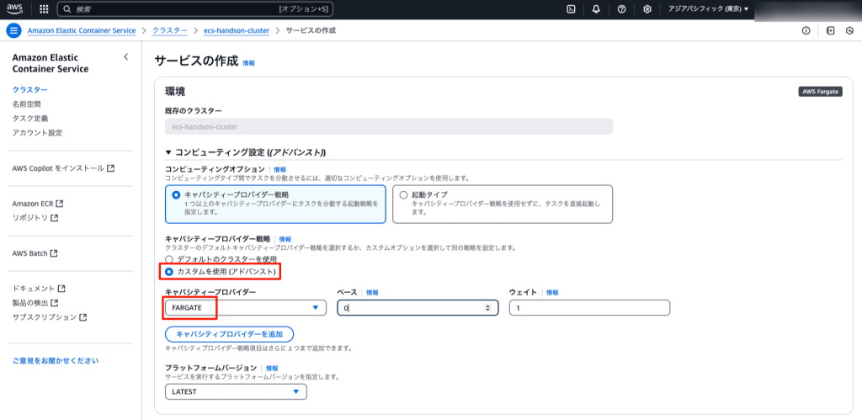Image resolution: width=862 pixels, height=420 pixels.
Task: Open the 名前空間 sidebar item
Action: click(26, 104)
